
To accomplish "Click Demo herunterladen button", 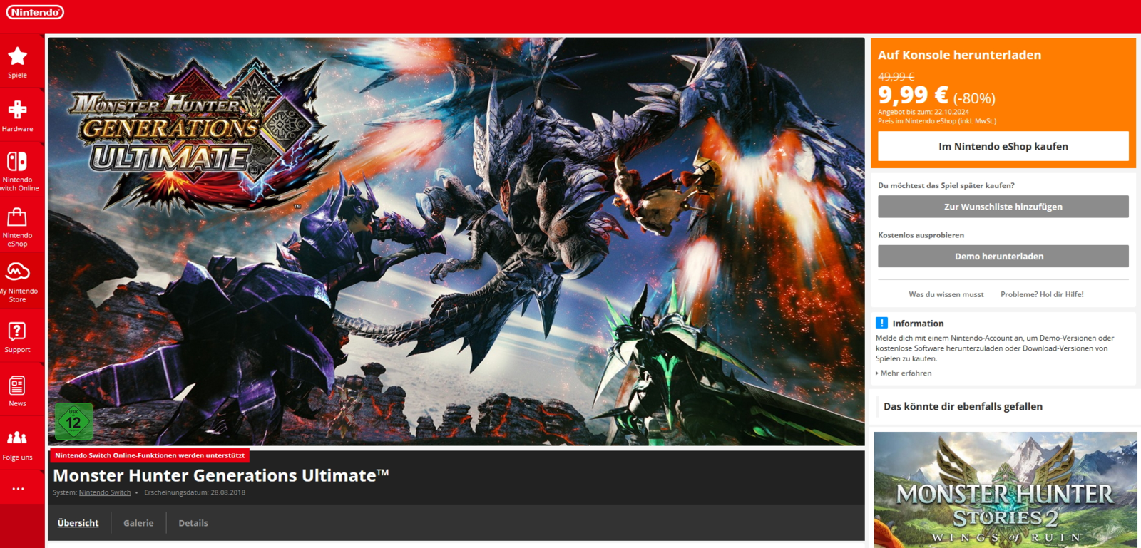I will pos(1003,257).
